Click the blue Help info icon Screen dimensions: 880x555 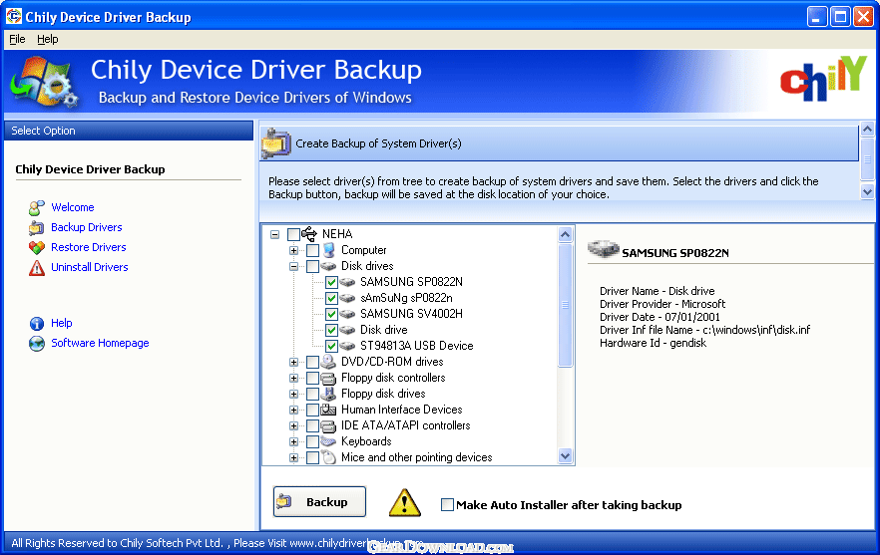[37, 324]
